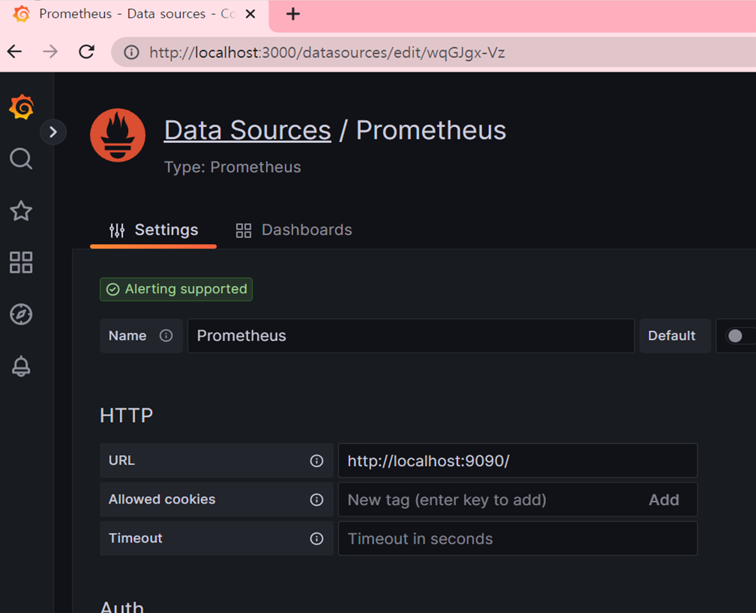Open Alerting bell icon in sidebar

click(x=21, y=366)
